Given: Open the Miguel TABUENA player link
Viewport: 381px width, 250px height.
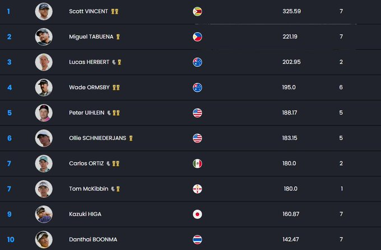Looking at the screenshot, I should [x=91, y=36].
